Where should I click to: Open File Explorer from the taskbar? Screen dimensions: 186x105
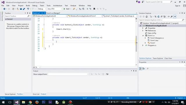click(24, 102)
